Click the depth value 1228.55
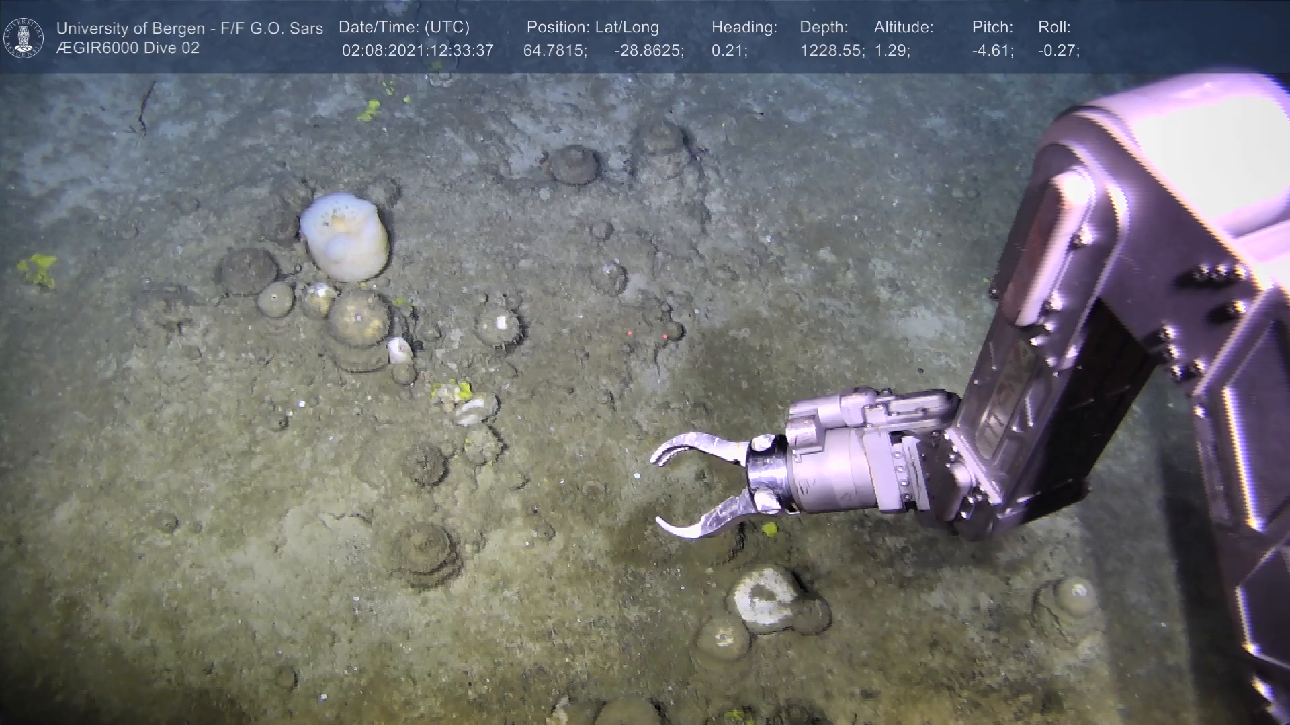Screen dimensions: 1290x725 [x=832, y=51]
